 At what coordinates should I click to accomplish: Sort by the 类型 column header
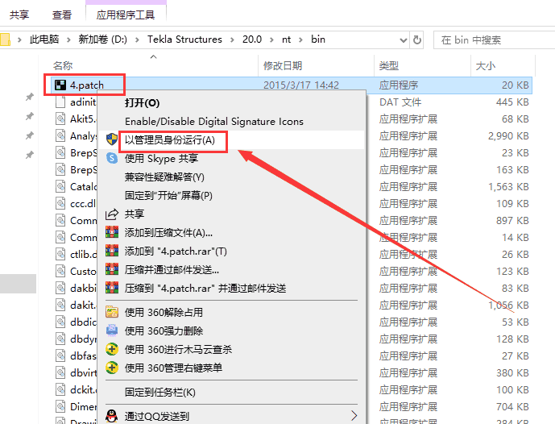click(388, 65)
